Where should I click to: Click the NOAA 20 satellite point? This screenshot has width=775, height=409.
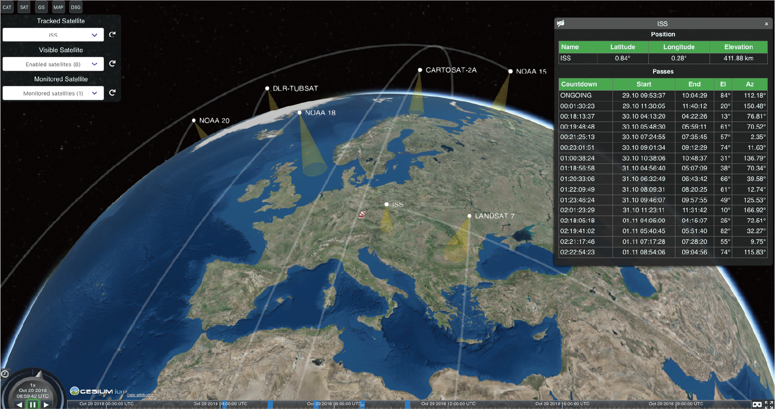pyautogui.click(x=194, y=121)
